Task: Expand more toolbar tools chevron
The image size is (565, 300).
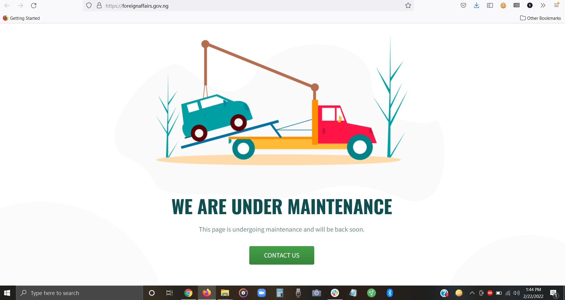Action: pos(543,5)
